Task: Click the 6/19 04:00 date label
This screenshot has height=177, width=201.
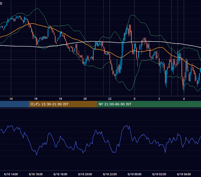Action: coord(184,174)
